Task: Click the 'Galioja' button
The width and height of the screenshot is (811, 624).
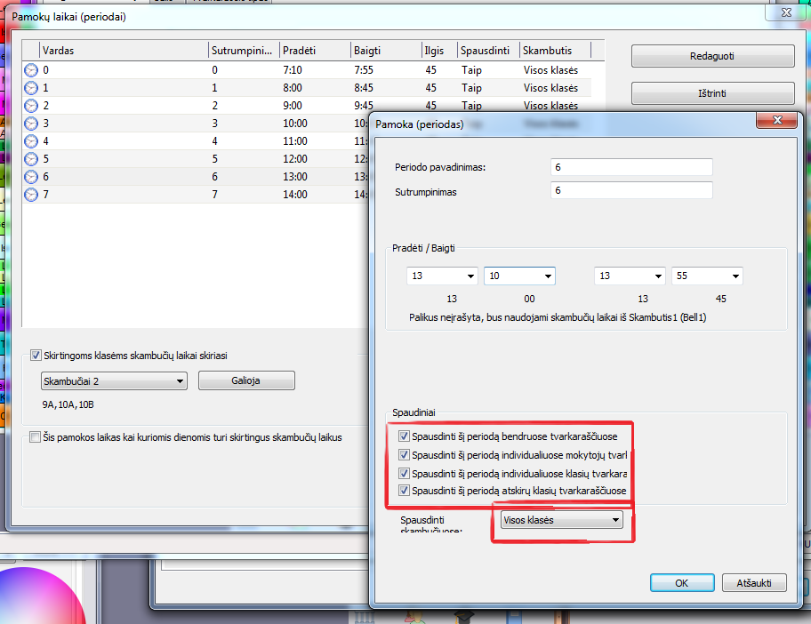Action: [246, 380]
